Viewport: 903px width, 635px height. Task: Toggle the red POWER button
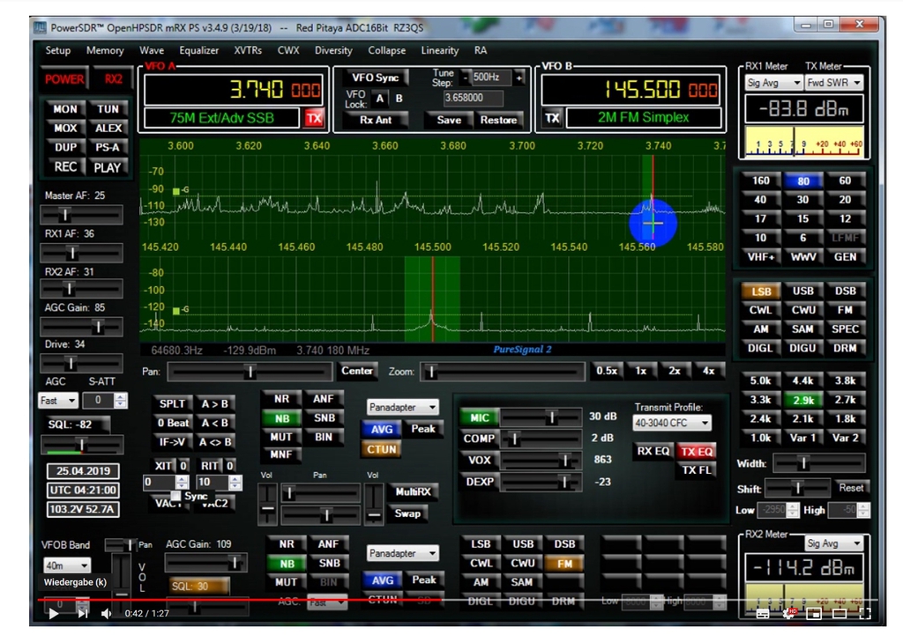coord(63,78)
